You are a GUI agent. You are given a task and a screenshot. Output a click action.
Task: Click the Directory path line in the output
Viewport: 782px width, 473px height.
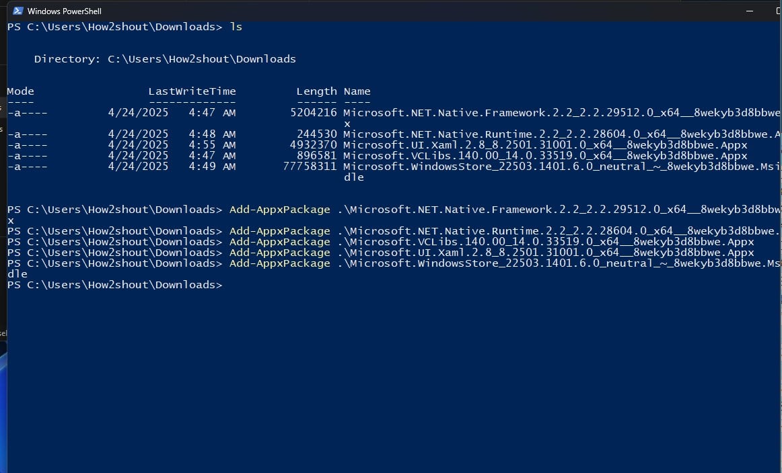(165, 59)
